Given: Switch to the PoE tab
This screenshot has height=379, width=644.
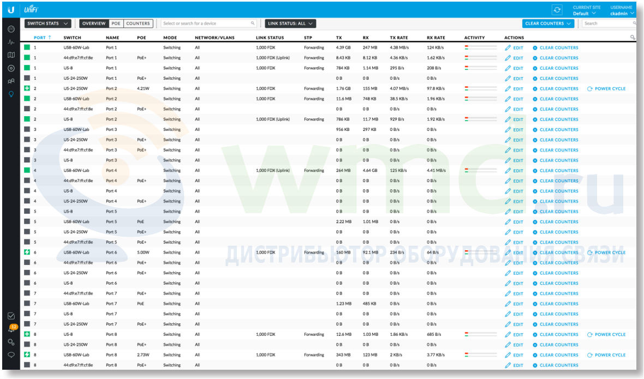Looking at the screenshot, I should (116, 23).
